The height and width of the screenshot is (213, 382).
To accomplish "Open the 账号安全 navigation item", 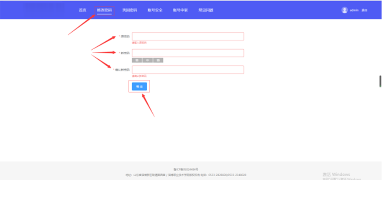I will coord(155,10).
